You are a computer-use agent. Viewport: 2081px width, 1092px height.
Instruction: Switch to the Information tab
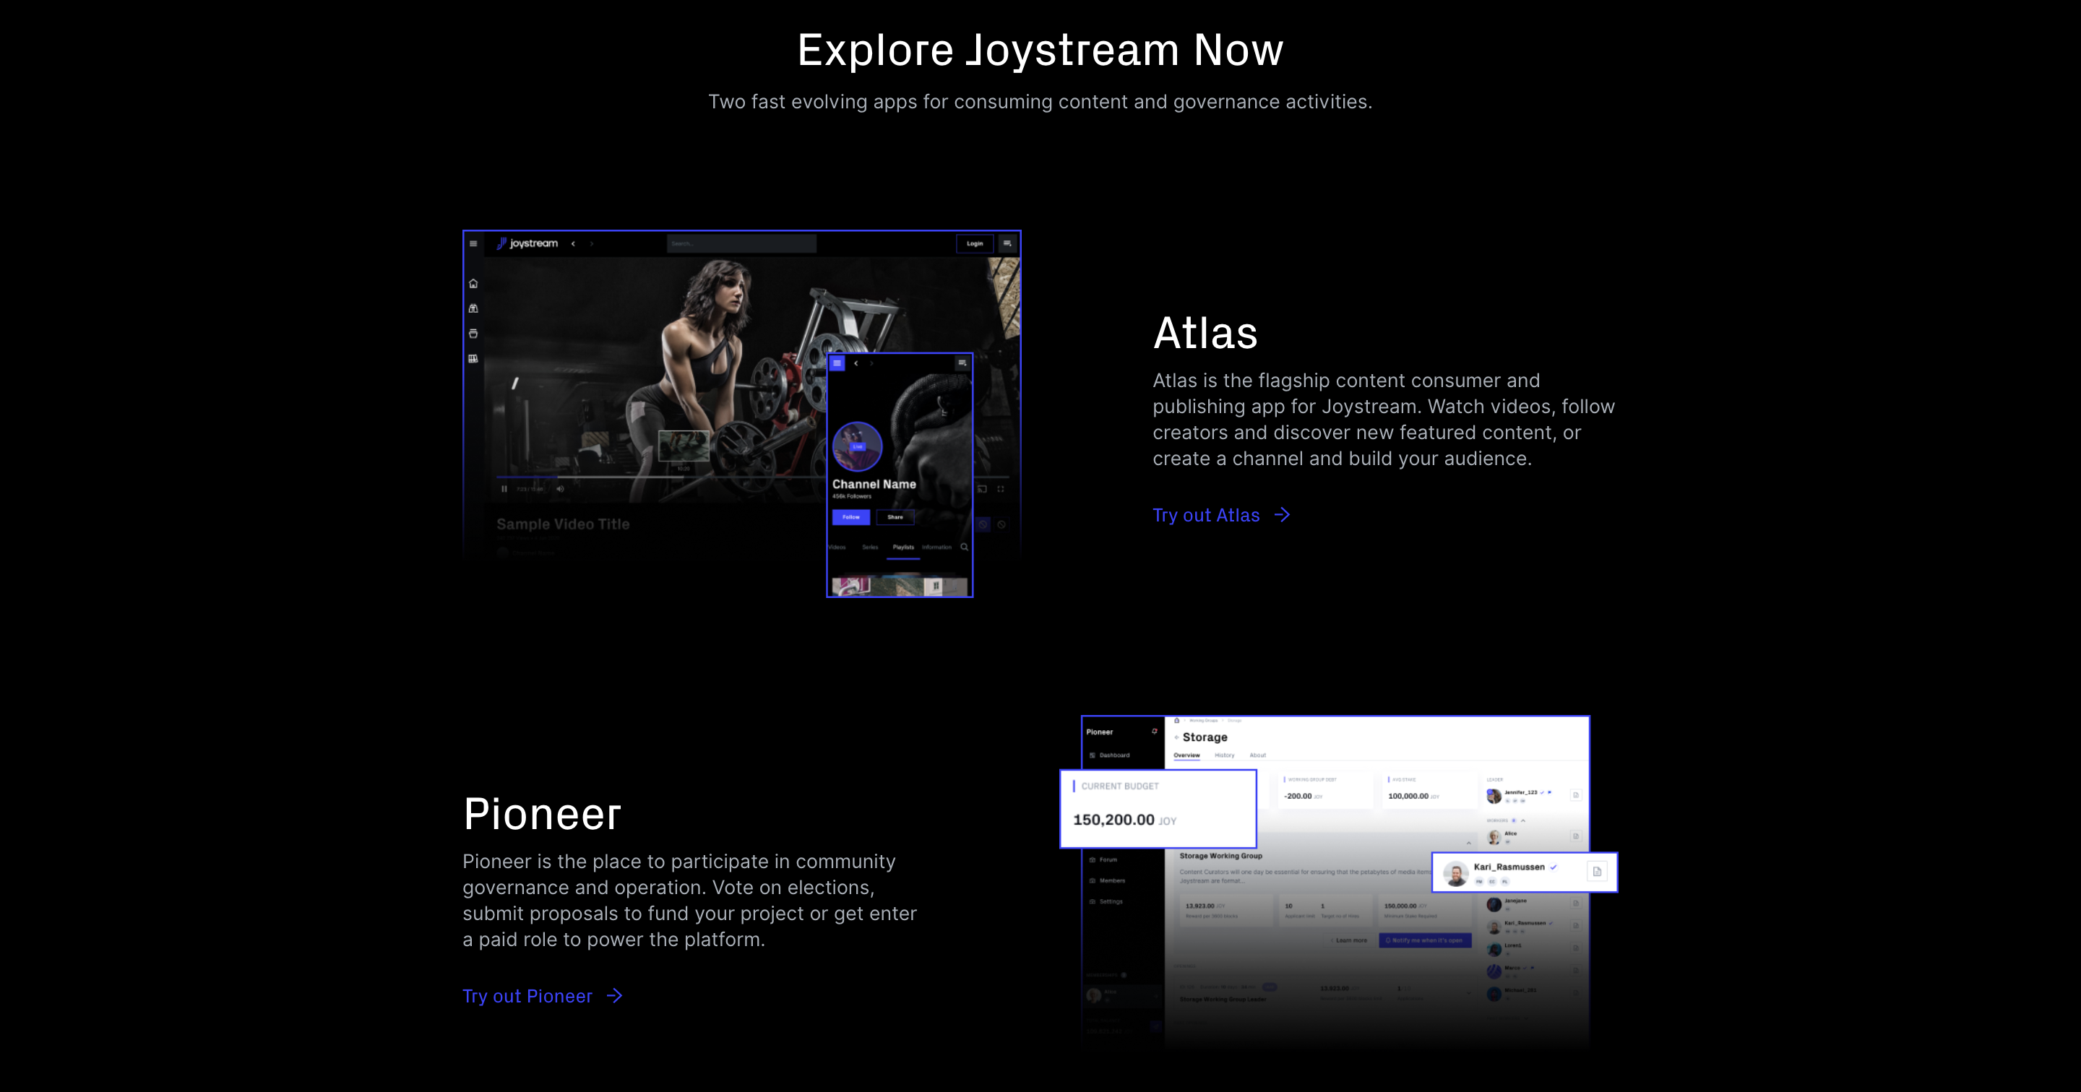click(x=936, y=547)
